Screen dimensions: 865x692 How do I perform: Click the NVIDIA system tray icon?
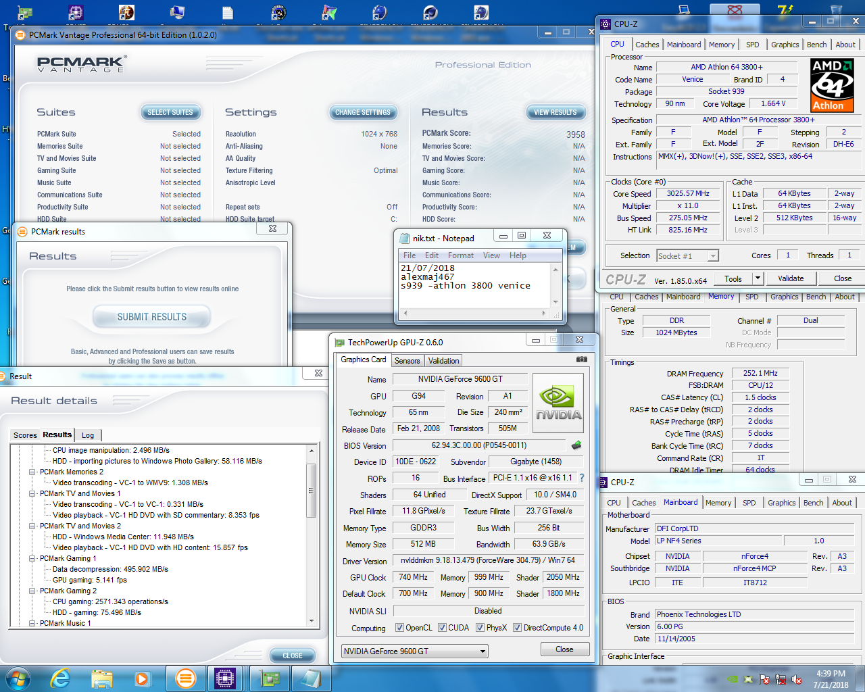[732, 679]
